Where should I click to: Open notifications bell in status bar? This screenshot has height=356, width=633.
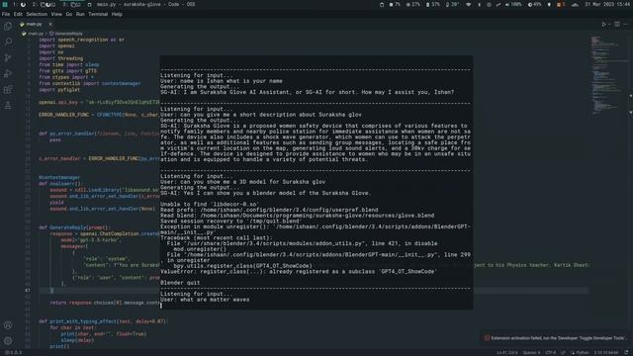point(626,353)
